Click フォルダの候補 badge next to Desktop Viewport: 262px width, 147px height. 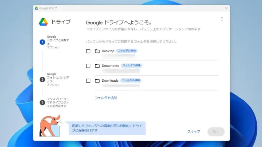click(127, 51)
